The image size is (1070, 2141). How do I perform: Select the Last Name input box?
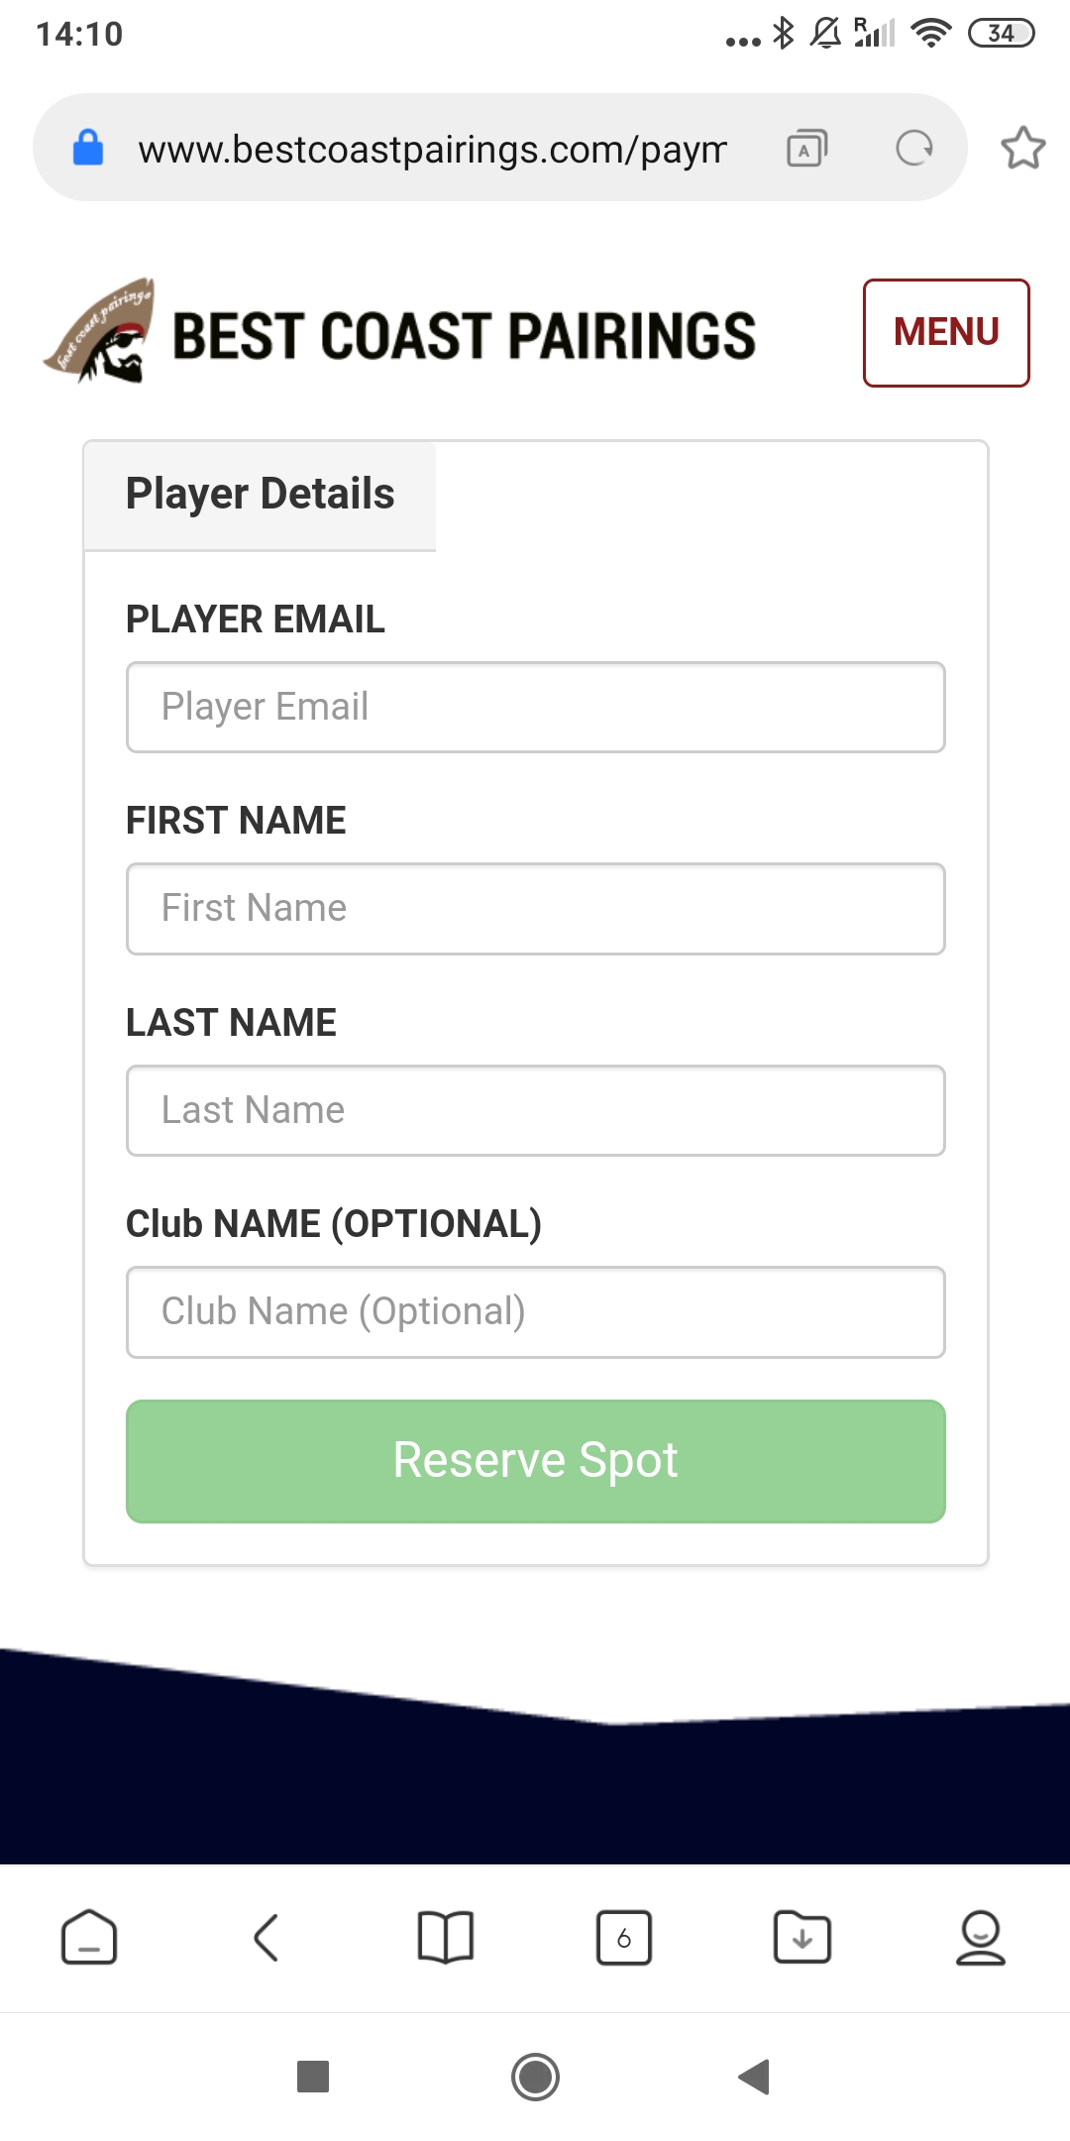[535, 1111]
